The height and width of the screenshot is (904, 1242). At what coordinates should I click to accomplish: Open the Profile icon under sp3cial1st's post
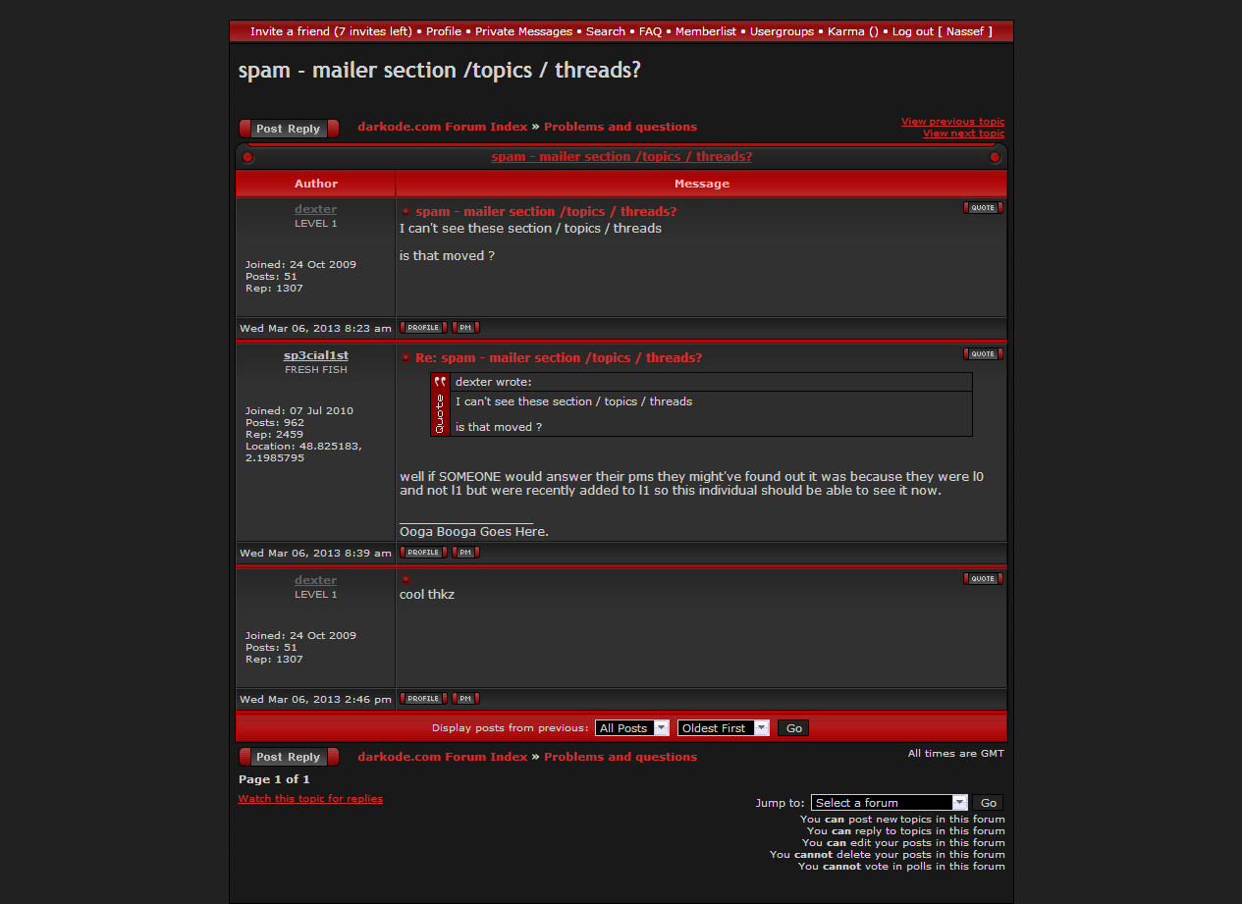423,553
